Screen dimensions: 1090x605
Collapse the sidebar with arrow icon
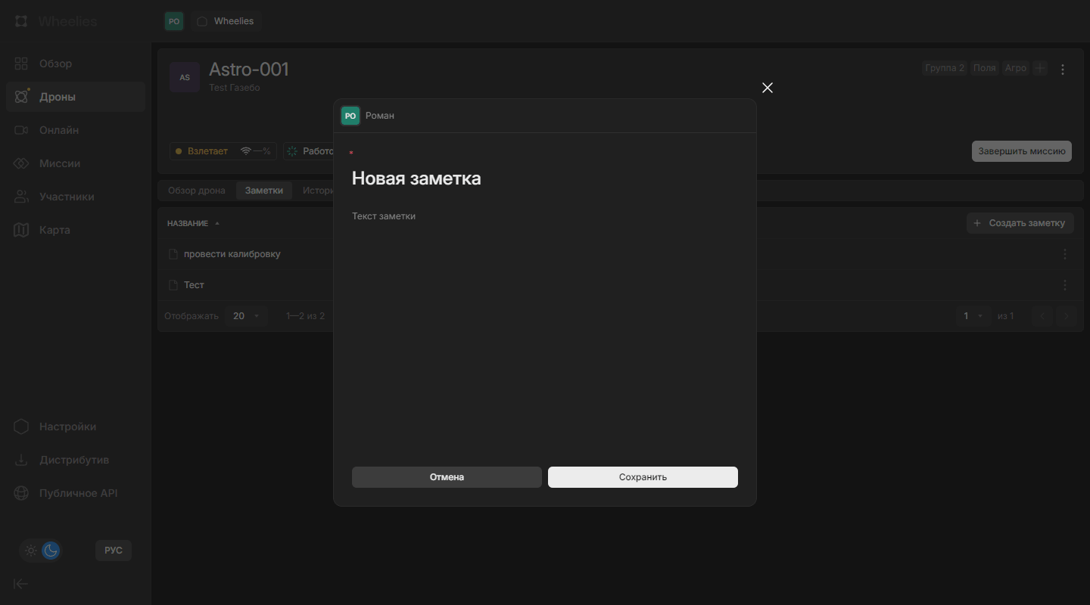[21, 583]
